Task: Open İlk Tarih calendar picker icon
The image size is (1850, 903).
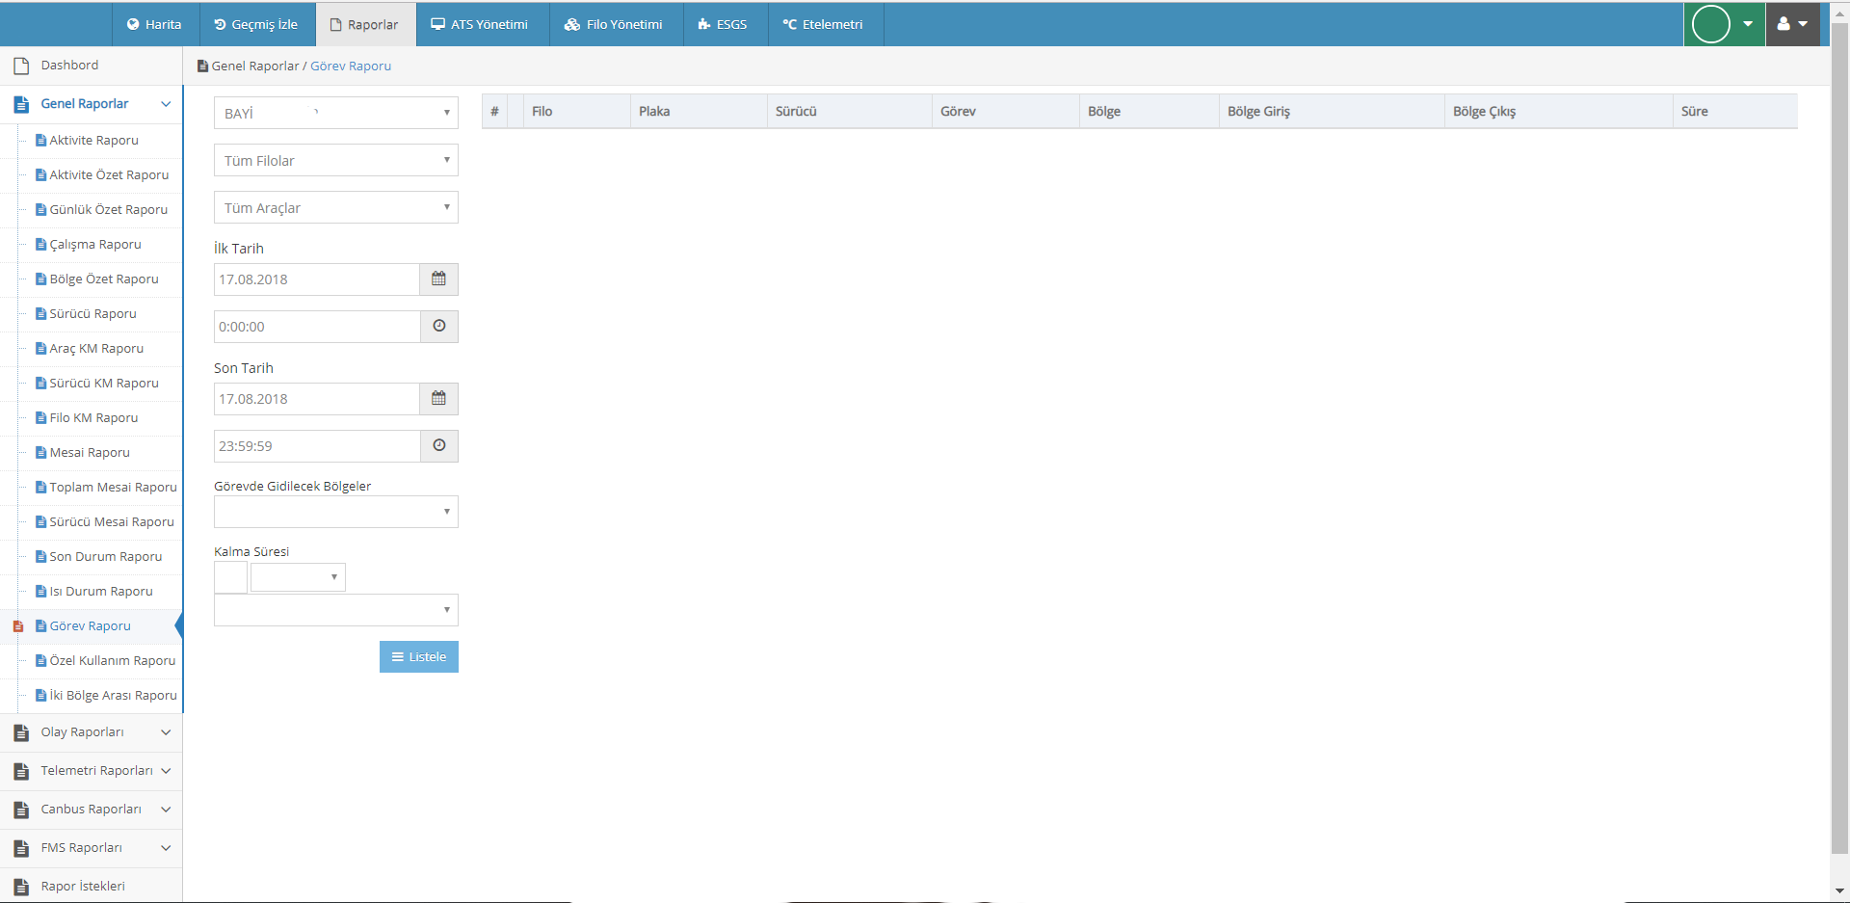Action: [x=439, y=279]
